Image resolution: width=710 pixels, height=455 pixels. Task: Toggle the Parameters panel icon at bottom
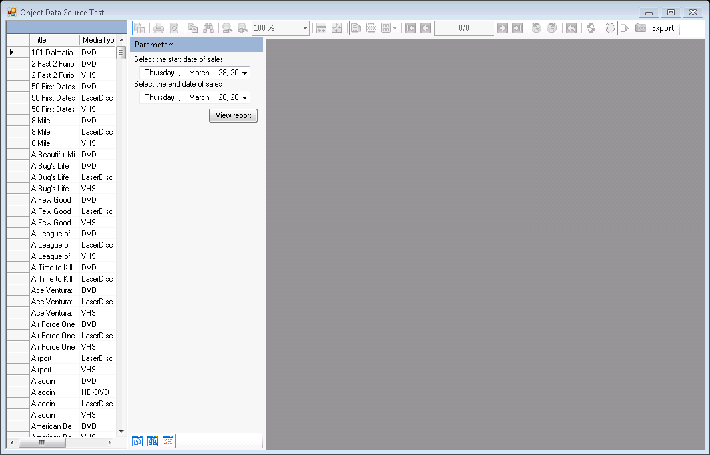168,441
